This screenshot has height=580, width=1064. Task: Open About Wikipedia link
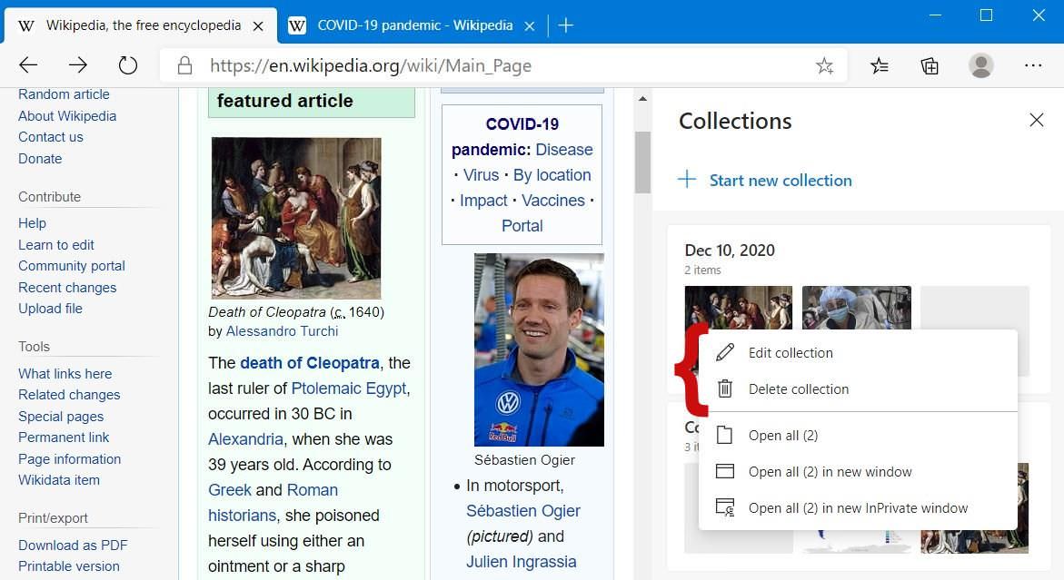click(67, 116)
